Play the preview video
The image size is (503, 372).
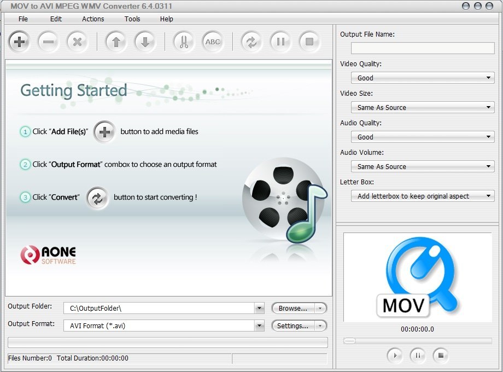395,356
